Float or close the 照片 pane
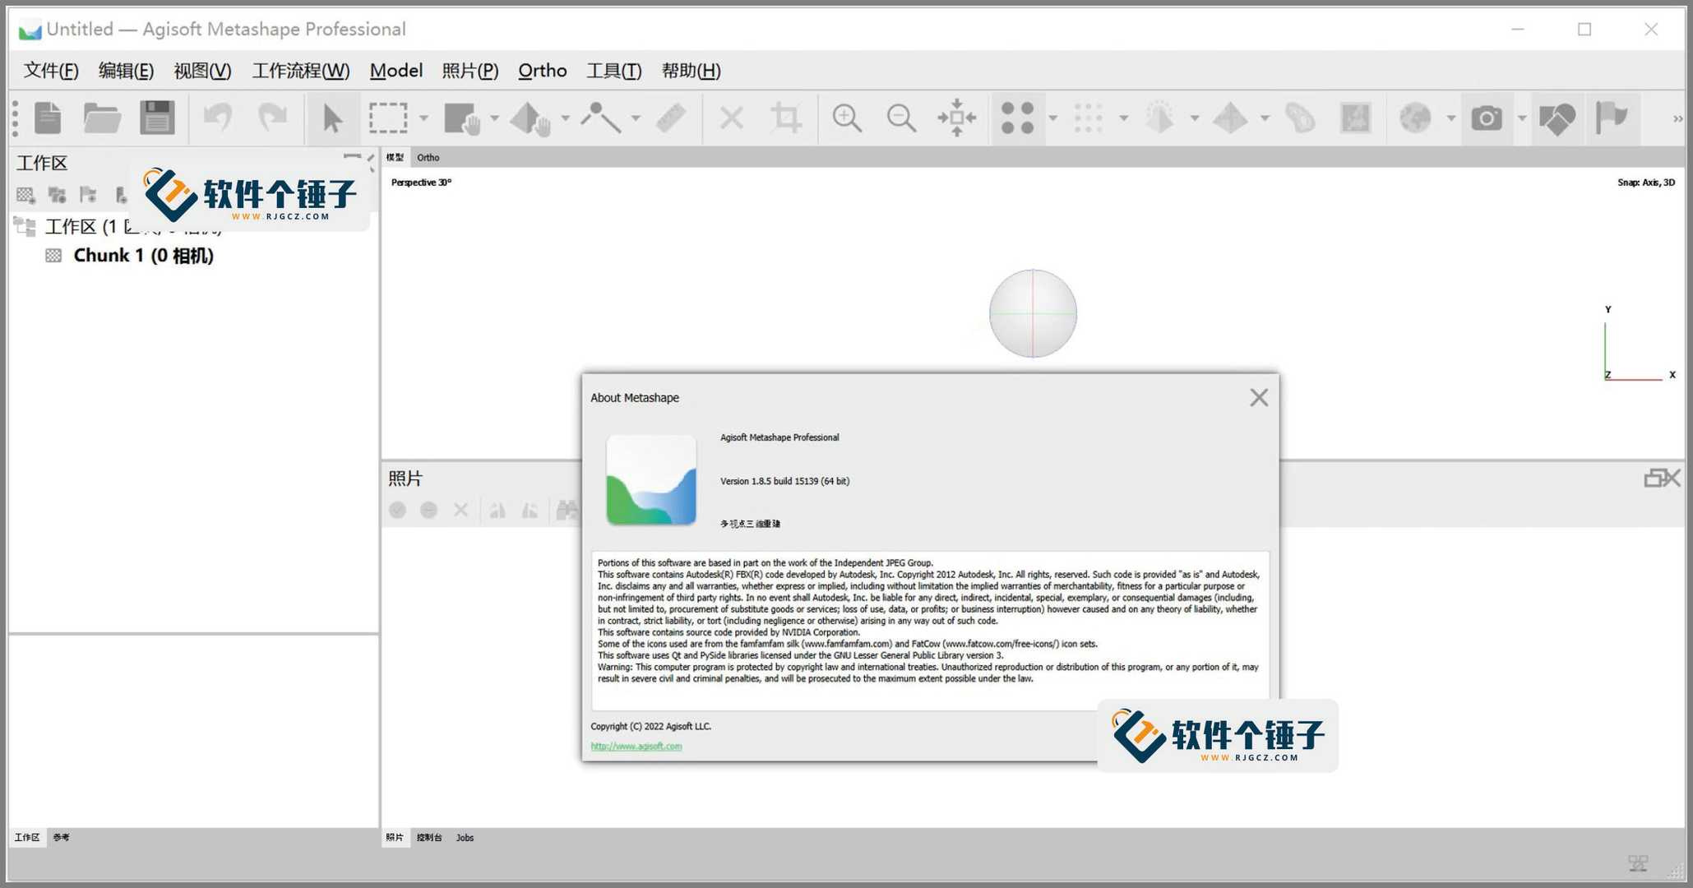This screenshot has height=888, width=1693. pos(1662,478)
